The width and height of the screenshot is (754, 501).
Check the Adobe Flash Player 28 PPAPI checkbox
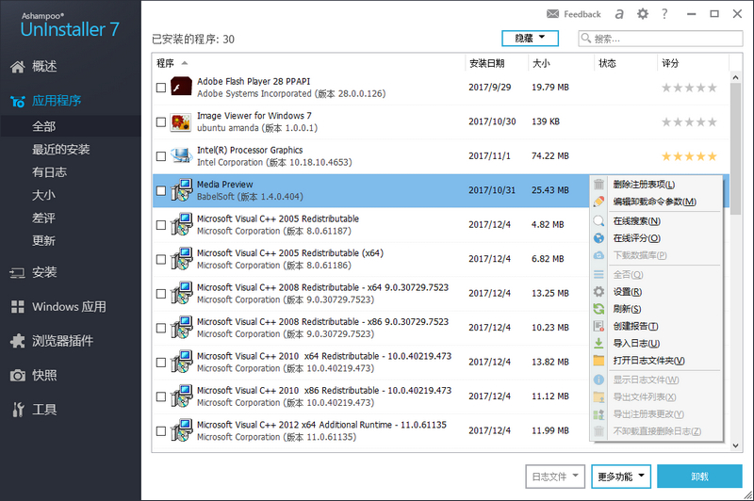(161, 88)
